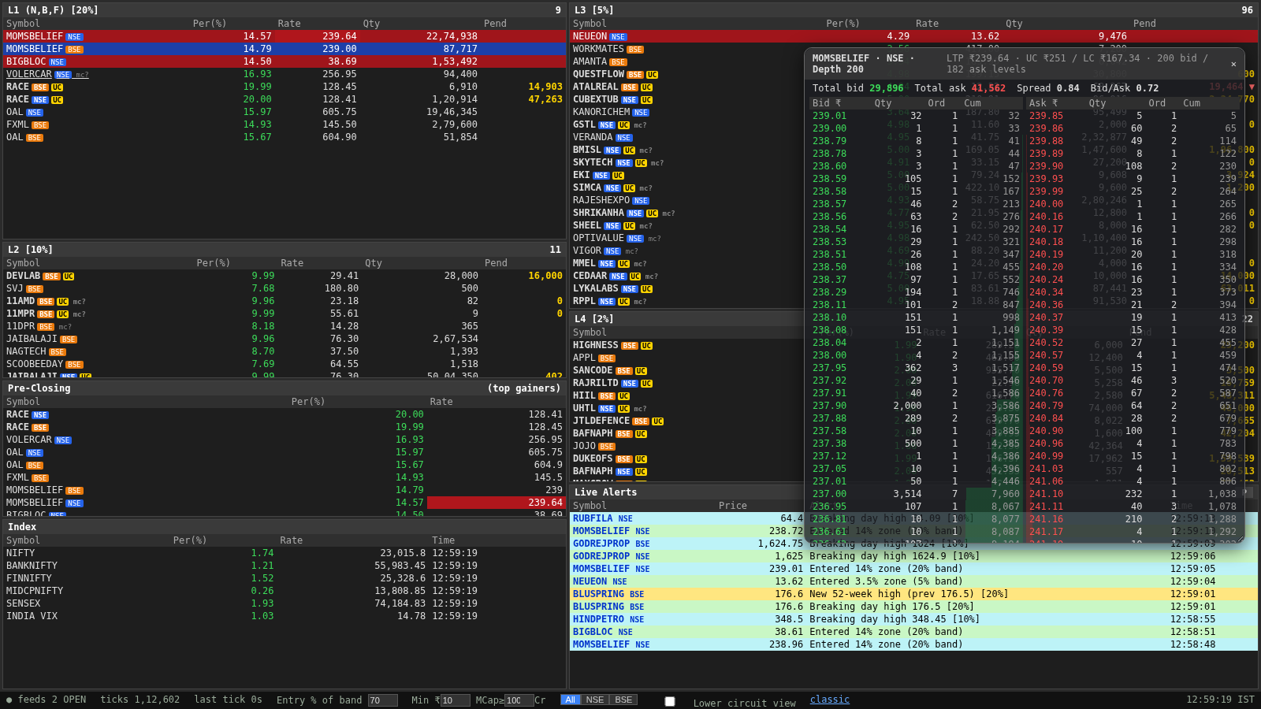Tick the Lower circuit view checkbox
The height and width of the screenshot is (709, 1261).
pos(670,701)
